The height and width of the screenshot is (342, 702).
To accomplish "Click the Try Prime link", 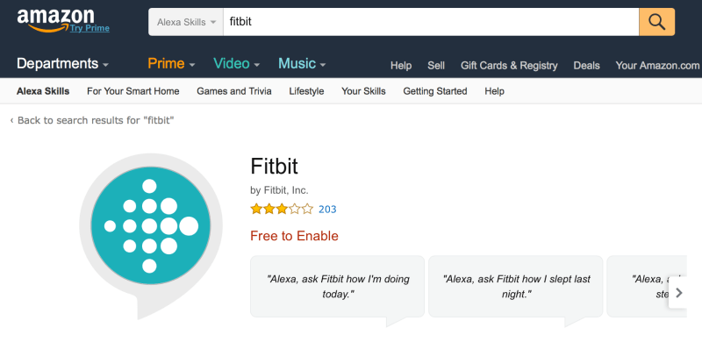I will tap(90, 29).
